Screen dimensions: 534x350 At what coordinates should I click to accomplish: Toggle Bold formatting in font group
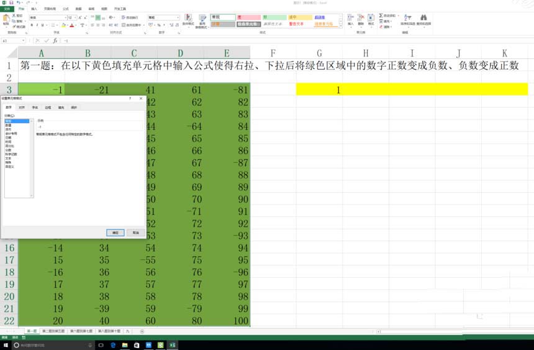[32, 25]
